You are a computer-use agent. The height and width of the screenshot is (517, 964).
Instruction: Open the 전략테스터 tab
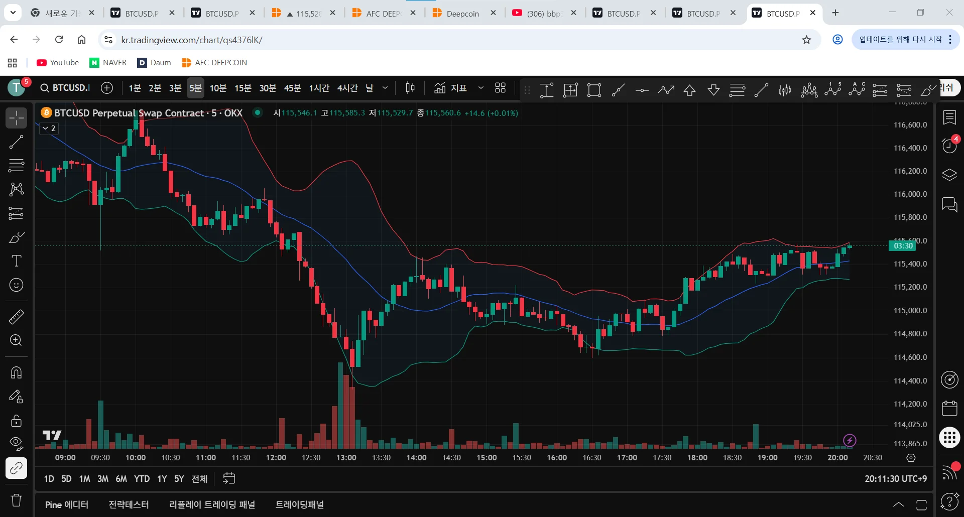click(x=129, y=504)
